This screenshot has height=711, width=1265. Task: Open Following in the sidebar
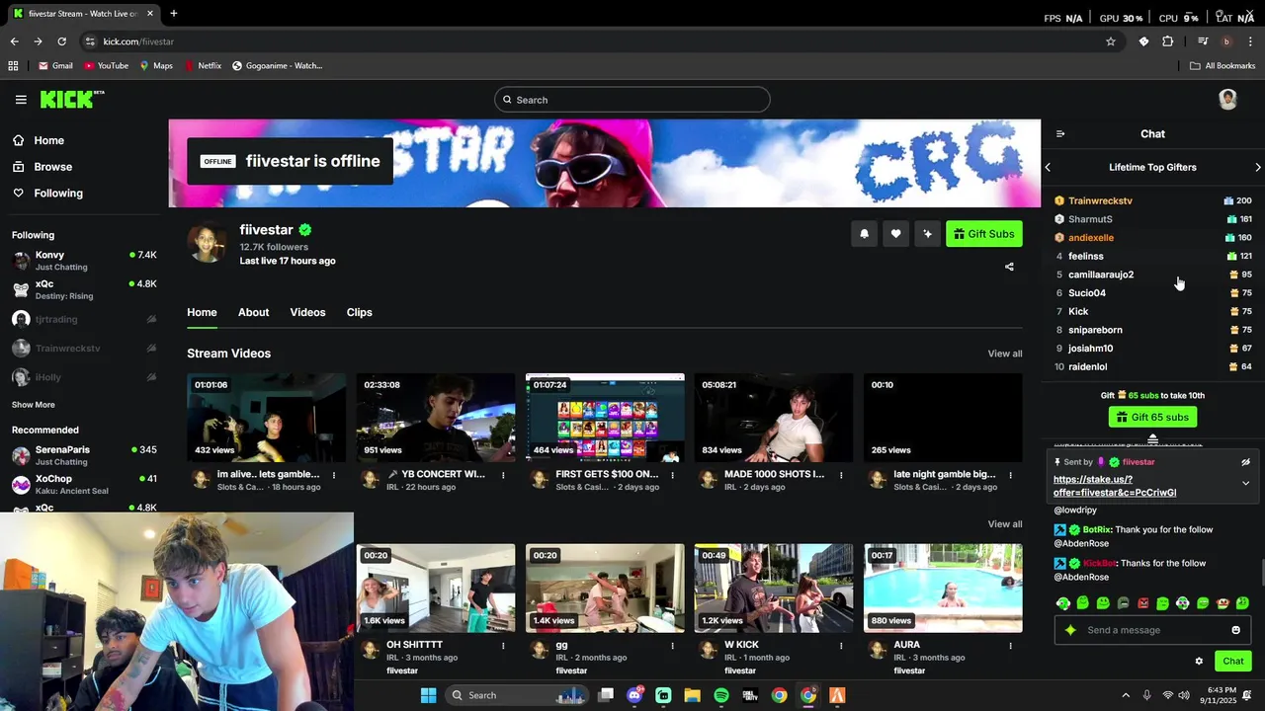(x=58, y=193)
